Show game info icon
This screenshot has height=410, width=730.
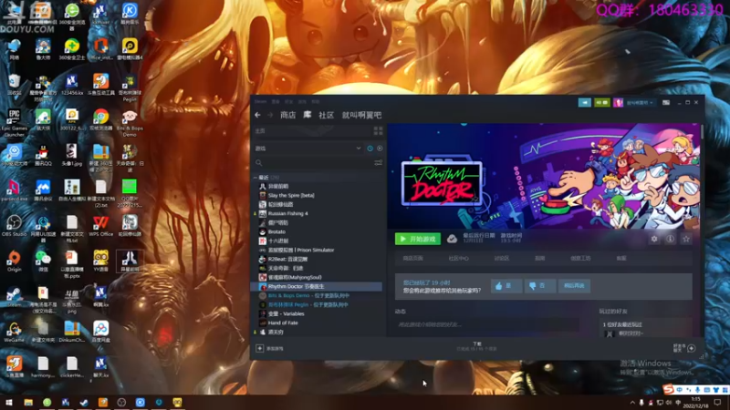tap(670, 239)
